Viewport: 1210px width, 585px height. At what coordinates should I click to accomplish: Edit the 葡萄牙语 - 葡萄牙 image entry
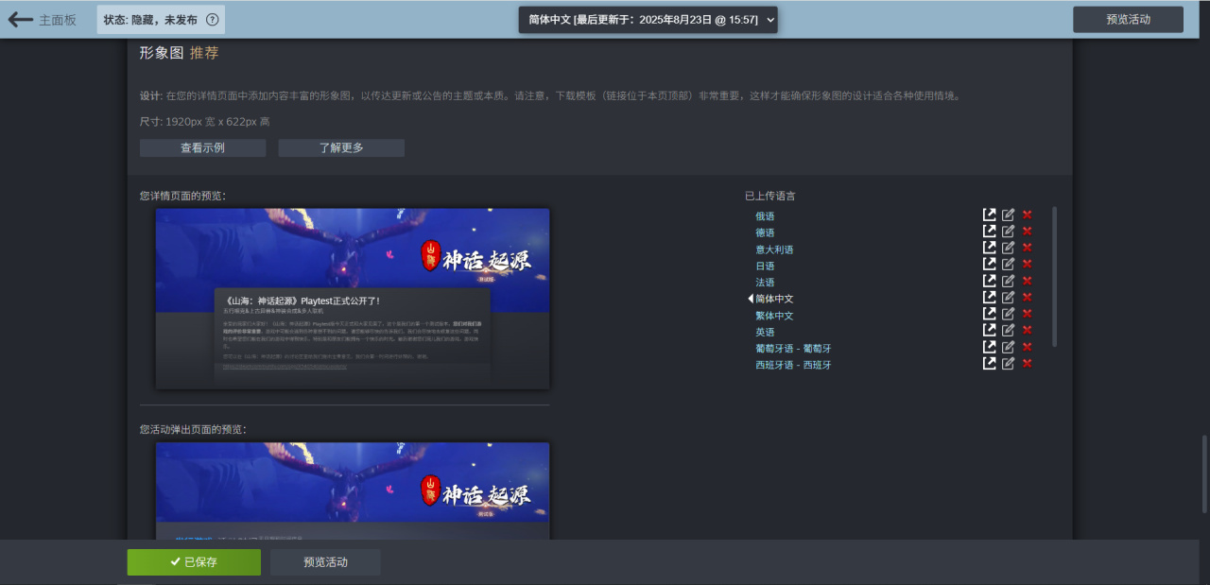pos(1009,348)
